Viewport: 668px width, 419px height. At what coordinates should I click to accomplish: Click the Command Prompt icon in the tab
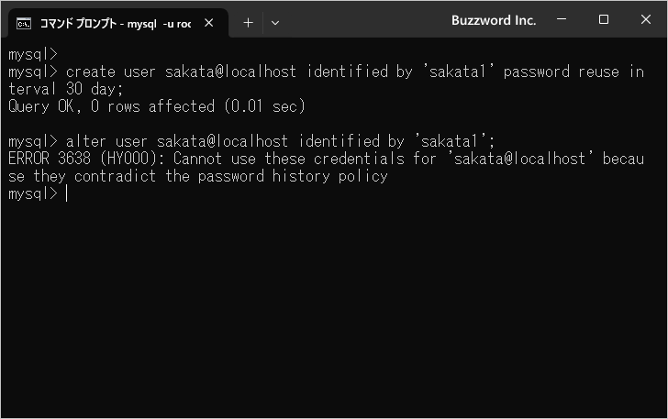coord(25,23)
